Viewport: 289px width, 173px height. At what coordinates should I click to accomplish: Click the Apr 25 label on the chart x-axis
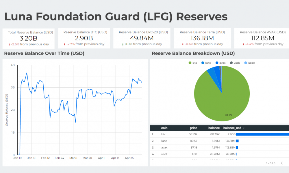point(129,158)
